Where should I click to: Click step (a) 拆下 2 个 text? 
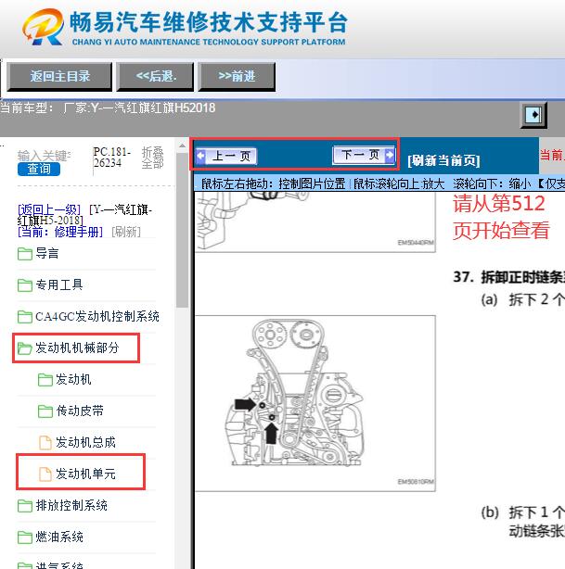click(522, 299)
